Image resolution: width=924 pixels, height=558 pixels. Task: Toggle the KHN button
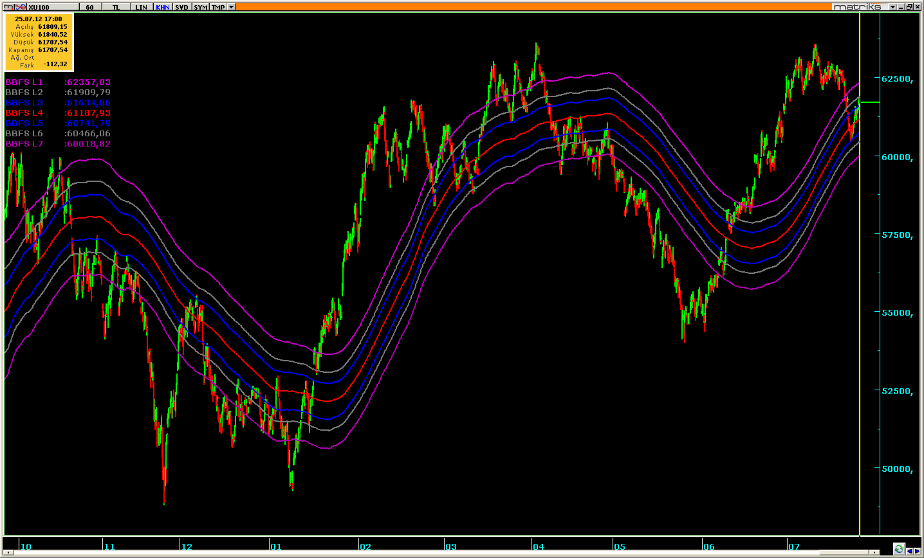tap(163, 7)
